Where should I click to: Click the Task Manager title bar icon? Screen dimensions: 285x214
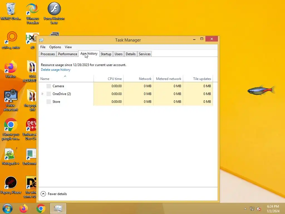click(x=41, y=40)
